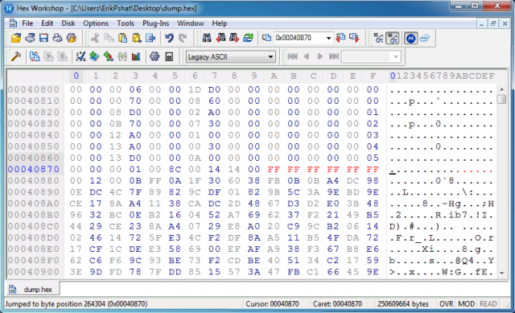Click the scroll-up arrow of hex view
The height and width of the screenshot is (313, 515).
click(501, 89)
